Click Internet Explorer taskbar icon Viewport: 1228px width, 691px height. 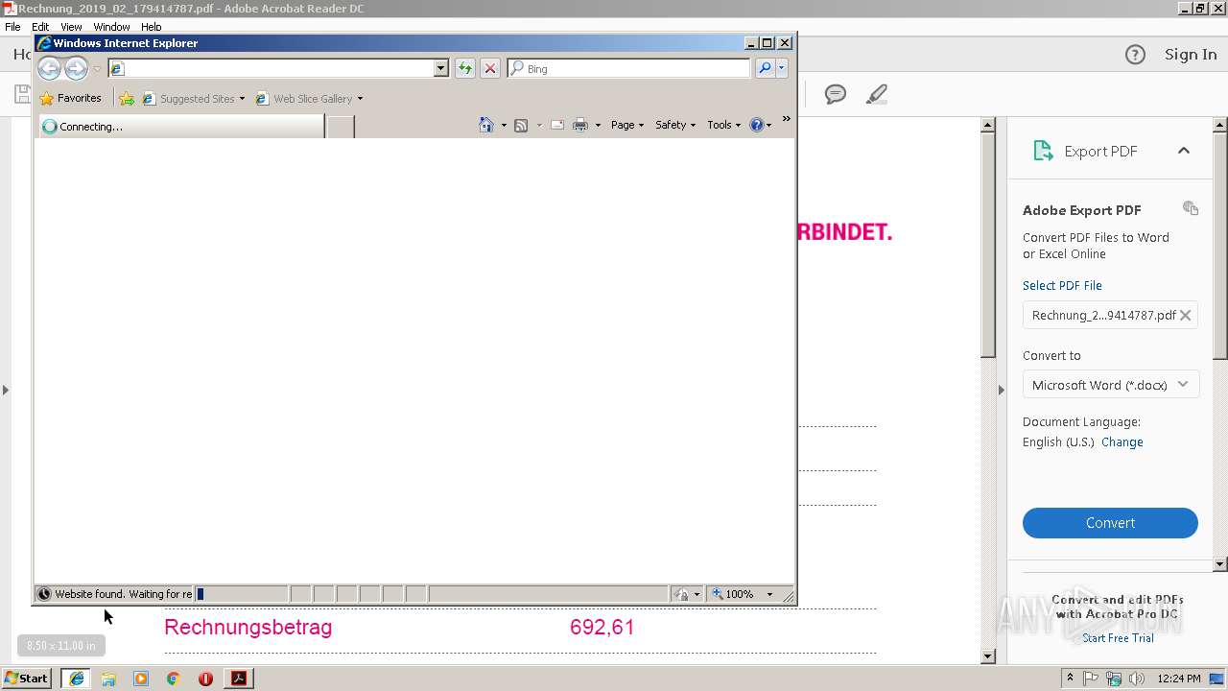[x=76, y=679]
